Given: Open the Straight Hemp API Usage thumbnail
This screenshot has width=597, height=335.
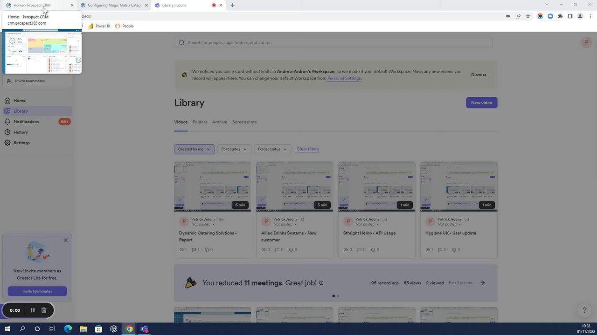Looking at the screenshot, I should coord(377,187).
